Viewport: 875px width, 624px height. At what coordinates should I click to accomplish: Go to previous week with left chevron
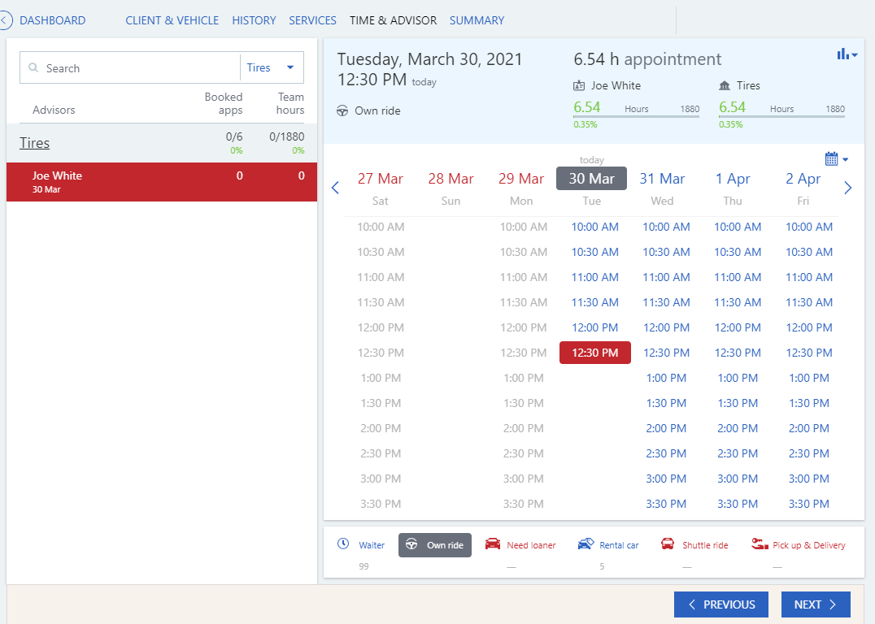(335, 188)
